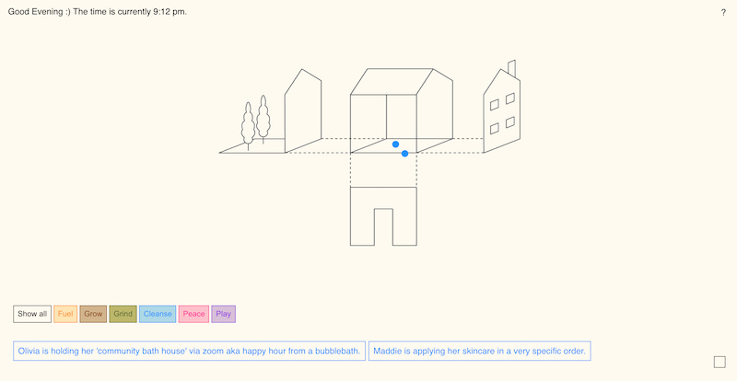Filter activities by Peace
This screenshot has height=381, width=737.
tap(193, 314)
